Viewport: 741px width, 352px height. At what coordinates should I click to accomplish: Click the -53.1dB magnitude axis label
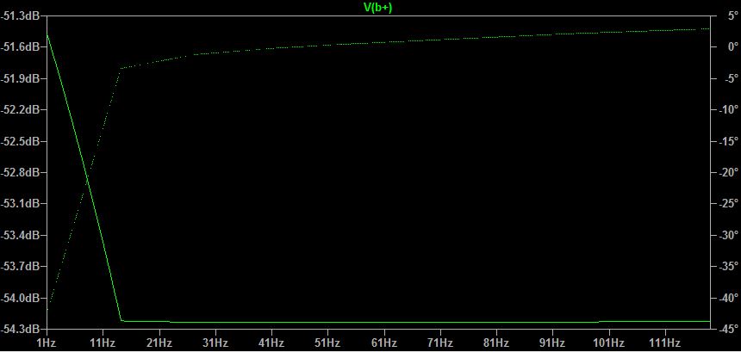point(19,204)
